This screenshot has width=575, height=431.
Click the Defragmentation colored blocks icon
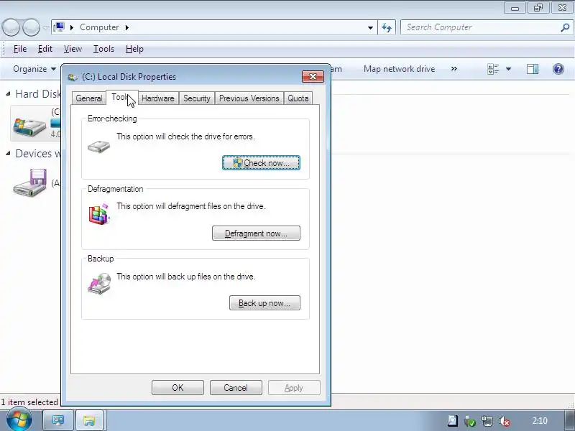pyautogui.click(x=99, y=214)
